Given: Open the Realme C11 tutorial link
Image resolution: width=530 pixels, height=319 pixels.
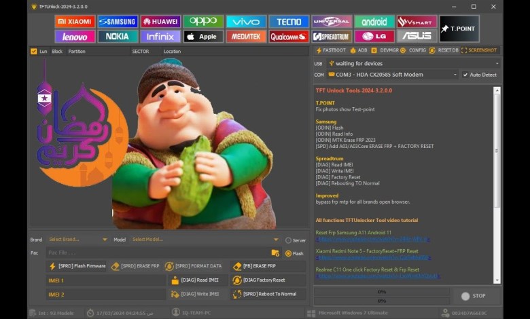Looking at the screenshot, I should [378, 276].
